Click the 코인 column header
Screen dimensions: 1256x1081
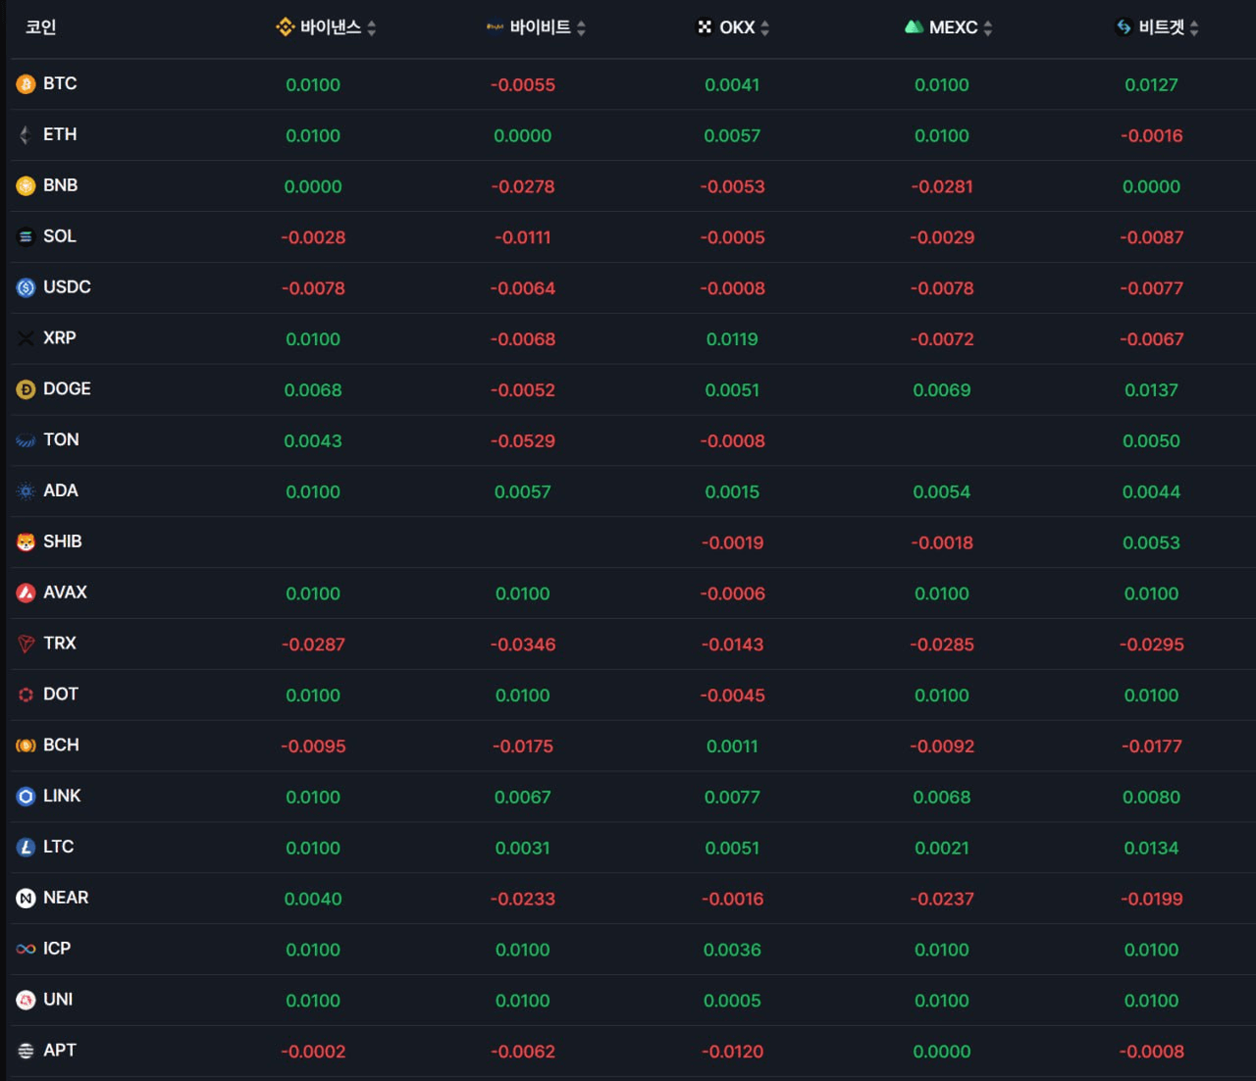point(40,27)
